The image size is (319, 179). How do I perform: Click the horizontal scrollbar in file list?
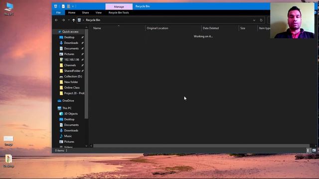tap(201, 146)
